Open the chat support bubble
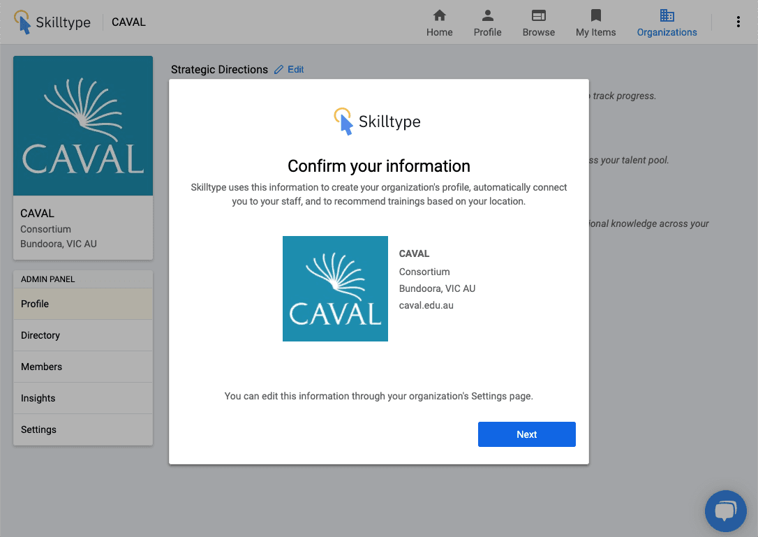Screen dimensions: 758x537 point(726,511)
